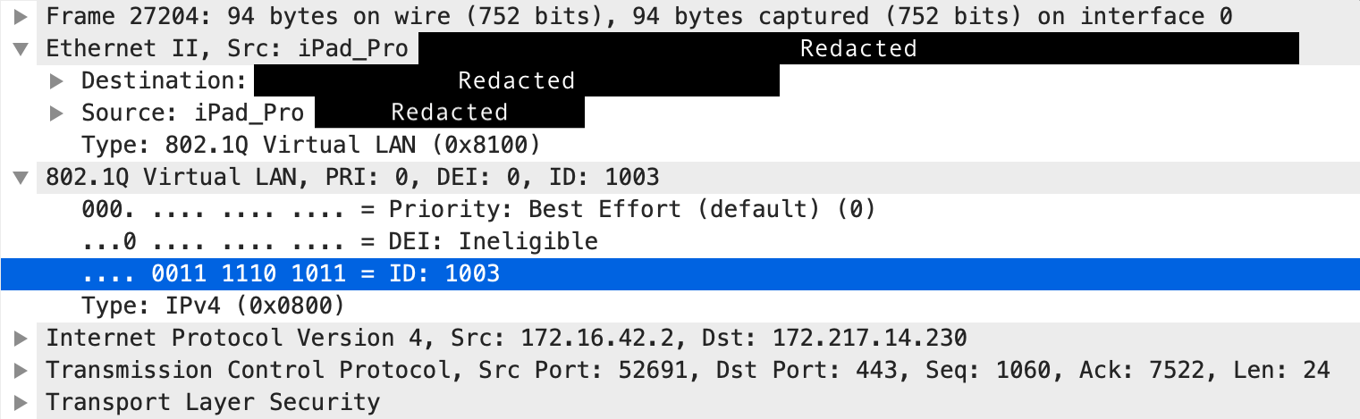The image size is (1360, 419).
Task: Expand the Transport Layer Security triangle
Action: [x=21, y=402]
